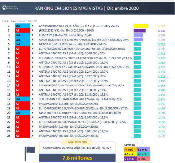Click 'CAMPANADAS DE FIN DE AÑO (La1) (31-dic-20) - 00:02h'
Screen dimensions: 175x163
click(x=77, y=148)
